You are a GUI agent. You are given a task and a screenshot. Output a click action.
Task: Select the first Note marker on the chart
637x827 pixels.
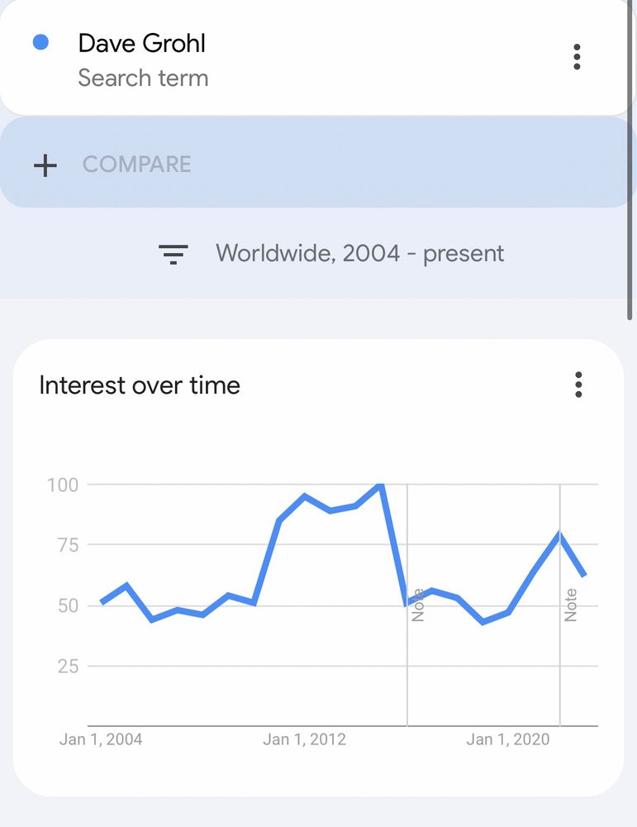coord(418,605)
